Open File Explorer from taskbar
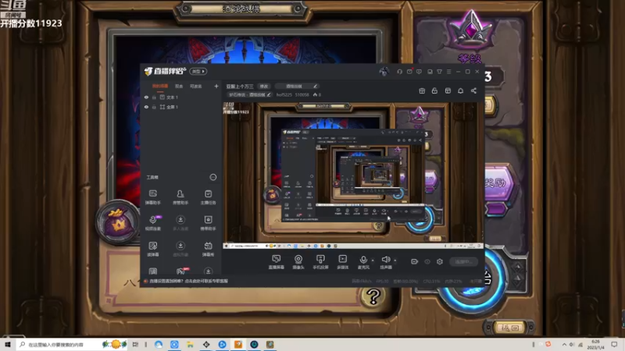This screenshot has height=351, width=625. pyautogui.click(x=190, y=344)
